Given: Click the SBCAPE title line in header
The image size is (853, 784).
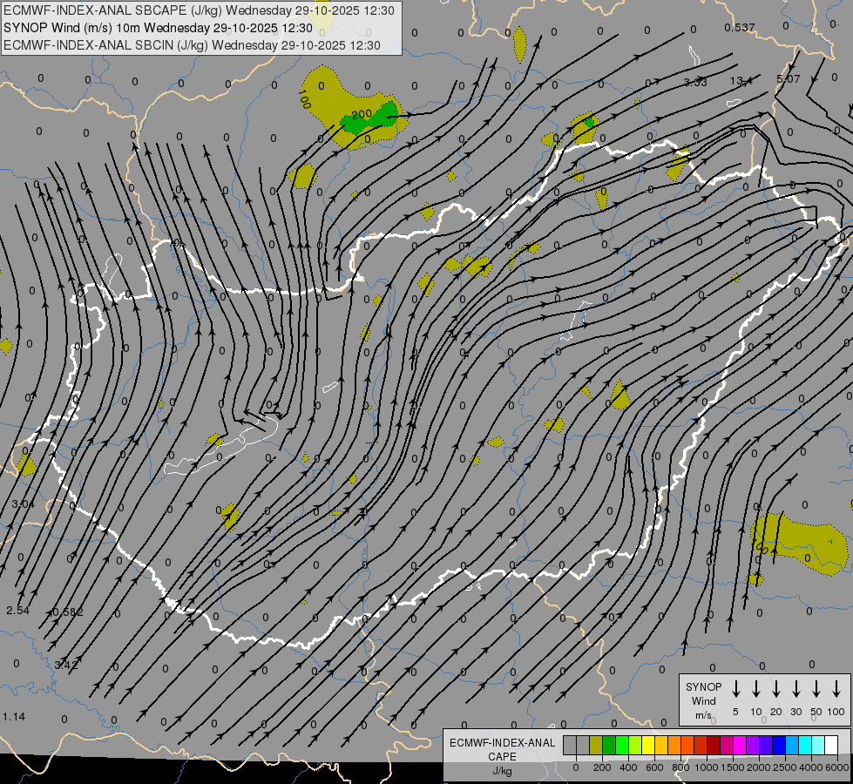Looking at the screenshot, I should pyautogui.click(x=199, y=10).
